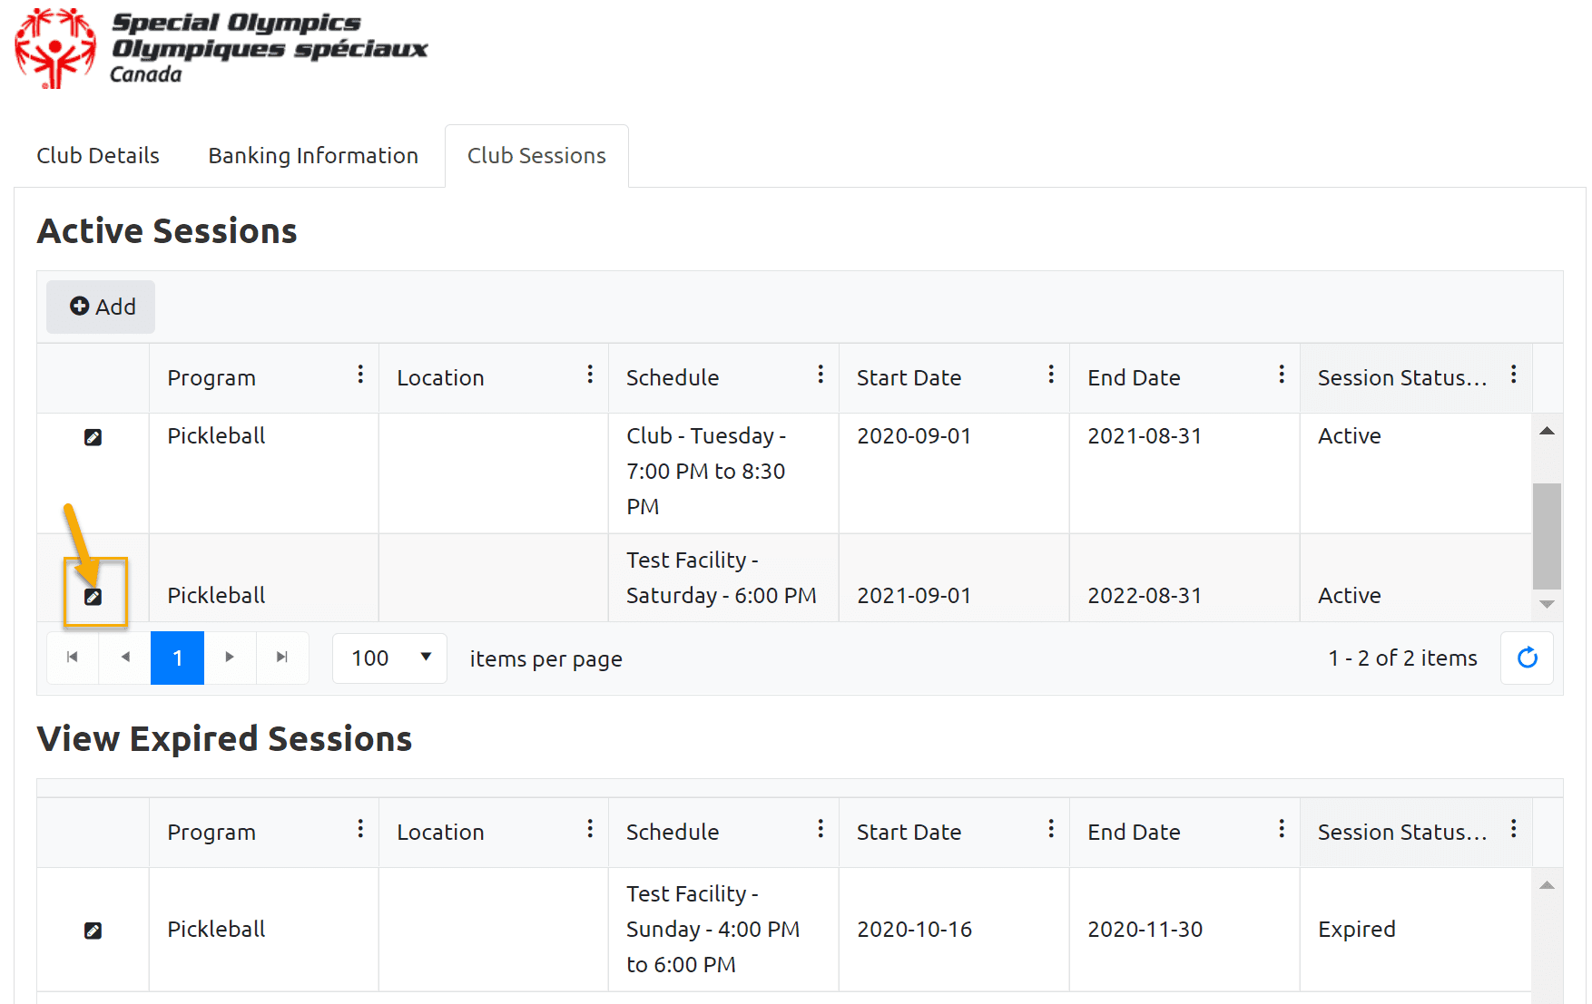Open Start Date column menu in Expired Sessions
The image size is (1592, 1004).
pos(1051,829)
